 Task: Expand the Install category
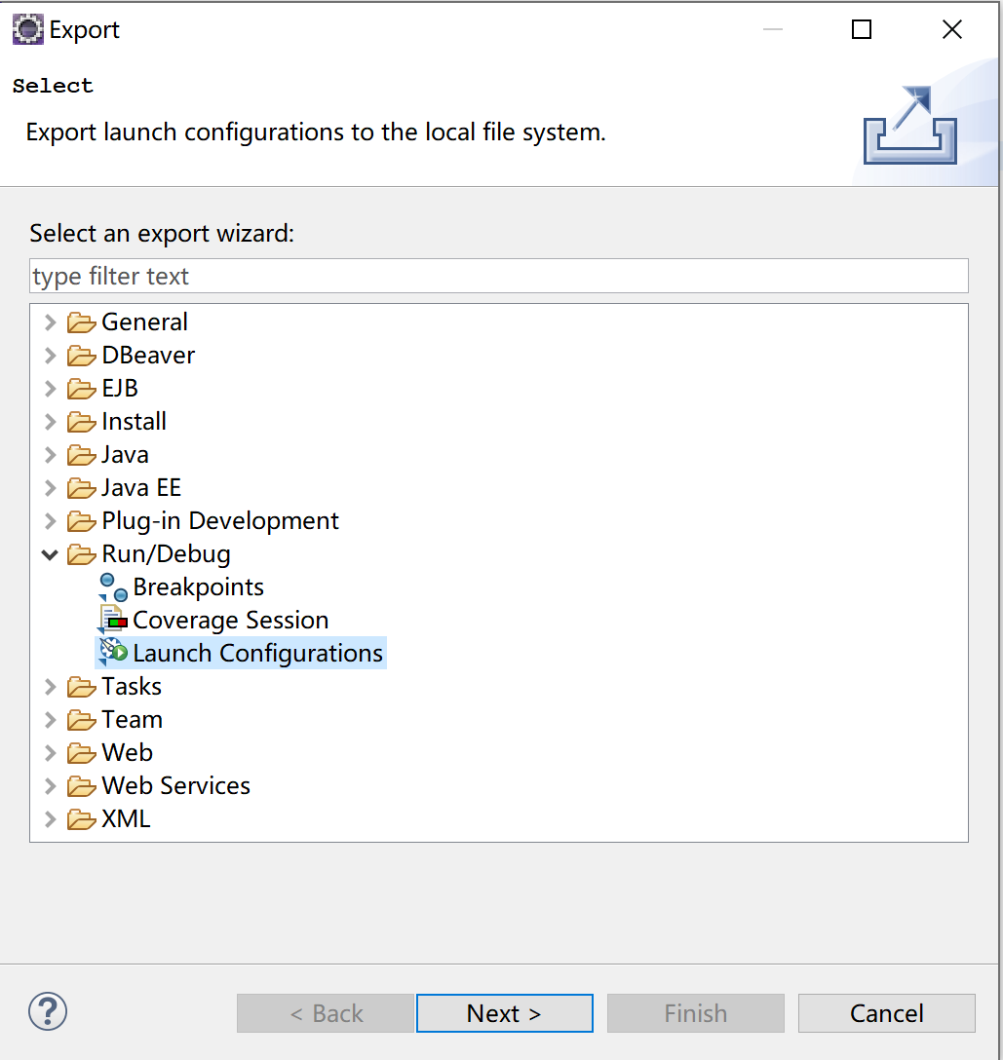(x=50, y=422)
